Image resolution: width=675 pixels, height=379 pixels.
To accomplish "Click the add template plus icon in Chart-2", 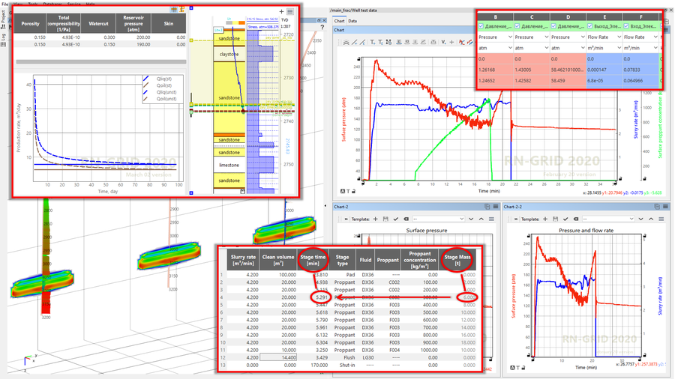I will pos(375,219).
